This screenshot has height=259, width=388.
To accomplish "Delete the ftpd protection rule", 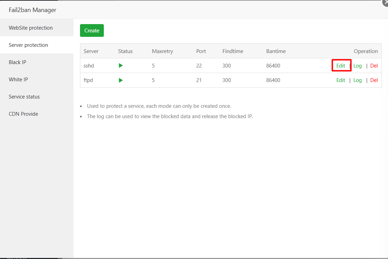I will point(374,80).
